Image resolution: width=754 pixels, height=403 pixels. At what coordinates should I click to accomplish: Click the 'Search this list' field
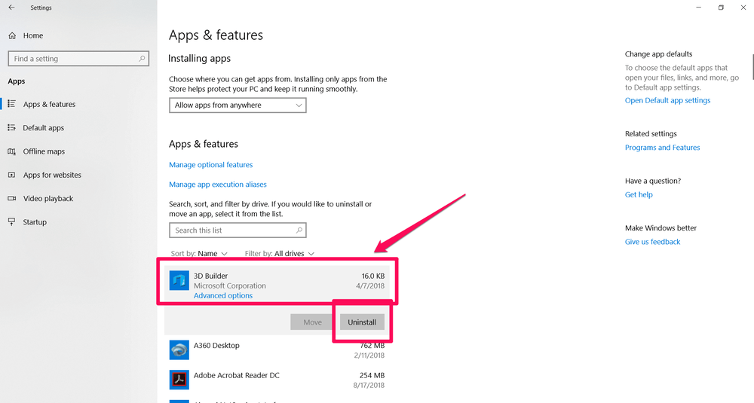(234, 231)
